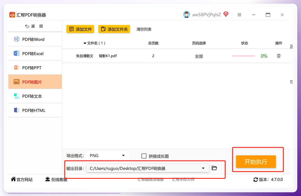This screenshot has height=196, width=301.
Task: Click the 在线客服 label
Action: [59, 180]
